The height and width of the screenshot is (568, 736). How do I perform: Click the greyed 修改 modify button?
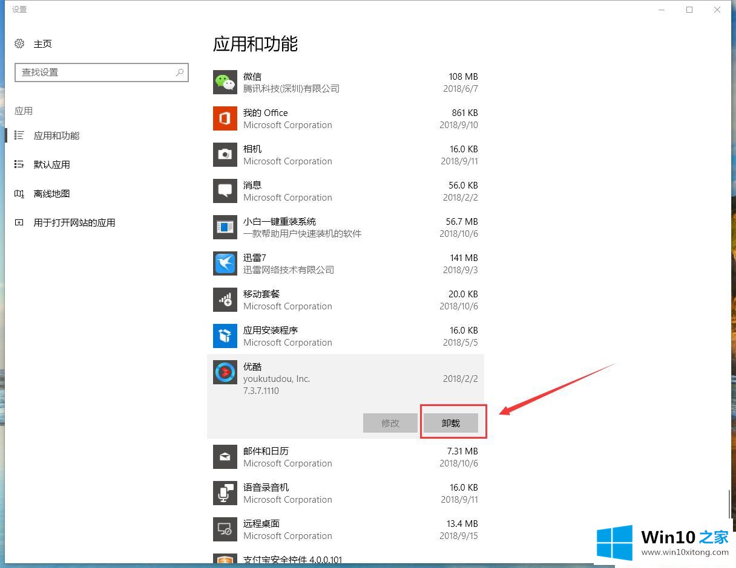[x=390, y=423]
